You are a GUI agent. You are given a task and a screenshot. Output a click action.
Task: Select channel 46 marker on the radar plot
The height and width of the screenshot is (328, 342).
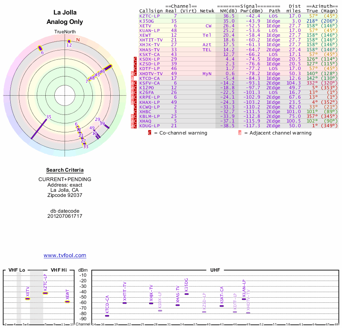coord(106,68)
